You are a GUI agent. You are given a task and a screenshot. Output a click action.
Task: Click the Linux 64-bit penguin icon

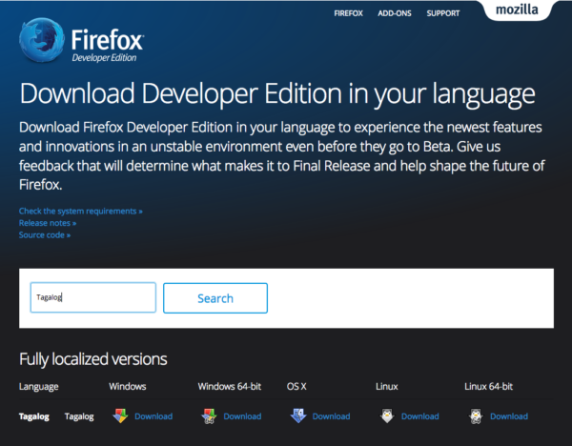(476, 416)
